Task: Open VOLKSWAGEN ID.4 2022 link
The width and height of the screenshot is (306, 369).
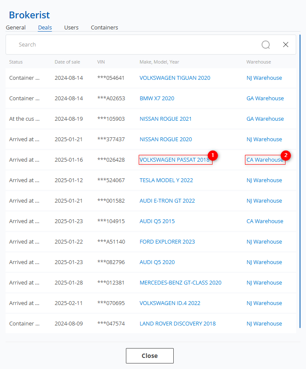Action: pyautogui.click(x=170, y=303)
